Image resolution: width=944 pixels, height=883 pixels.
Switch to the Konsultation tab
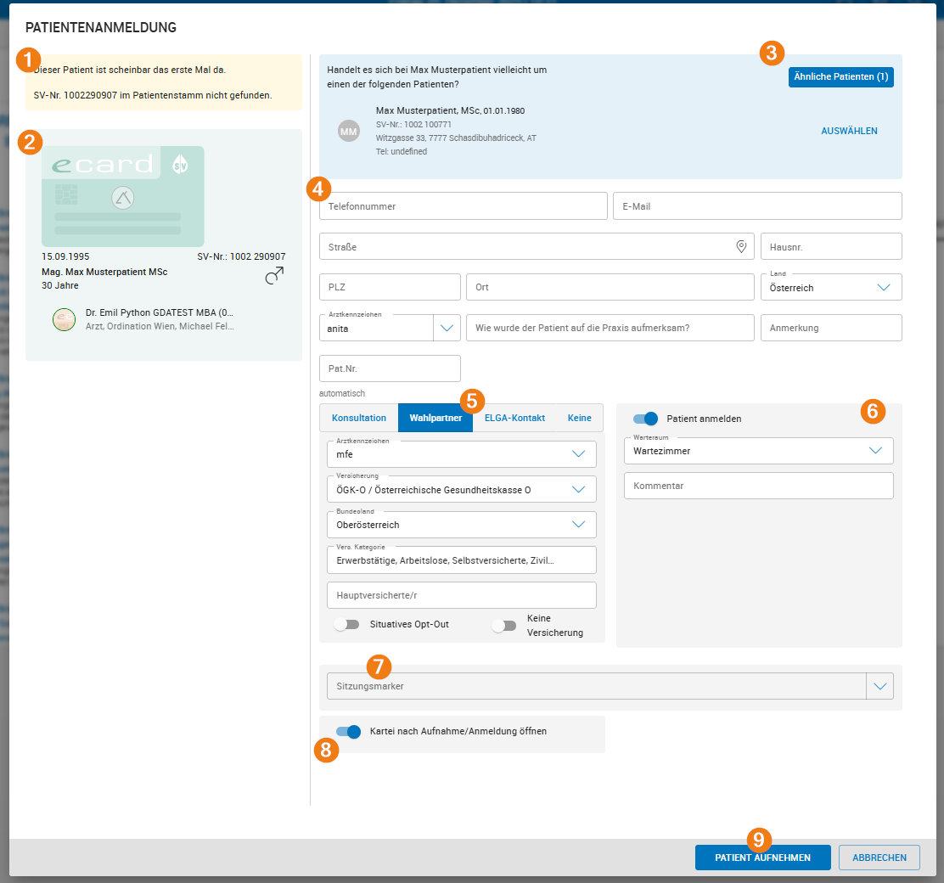[359, 418]
